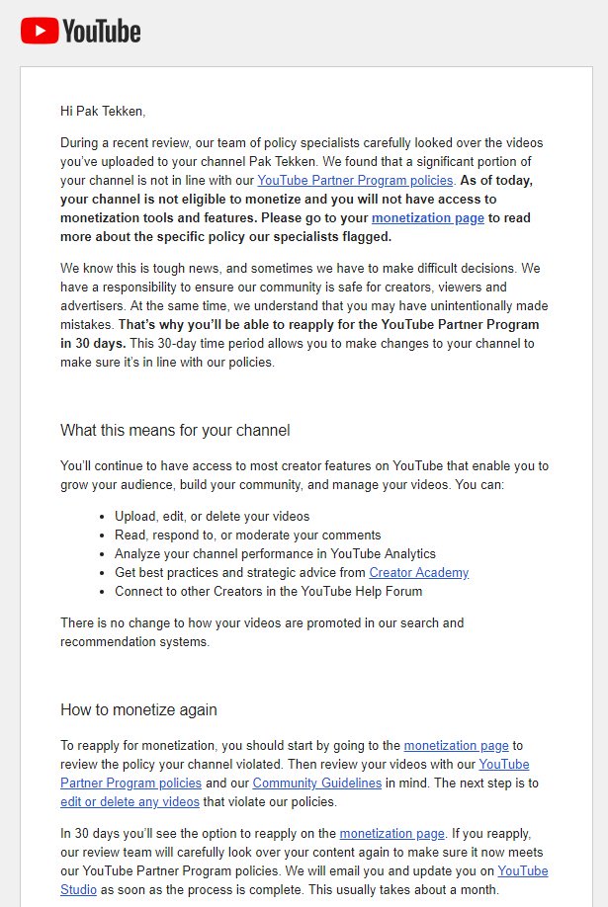Click 'Connect to other Creators' bullet text
Viewport: 608px width, 907px height.
tap(269, 591)
